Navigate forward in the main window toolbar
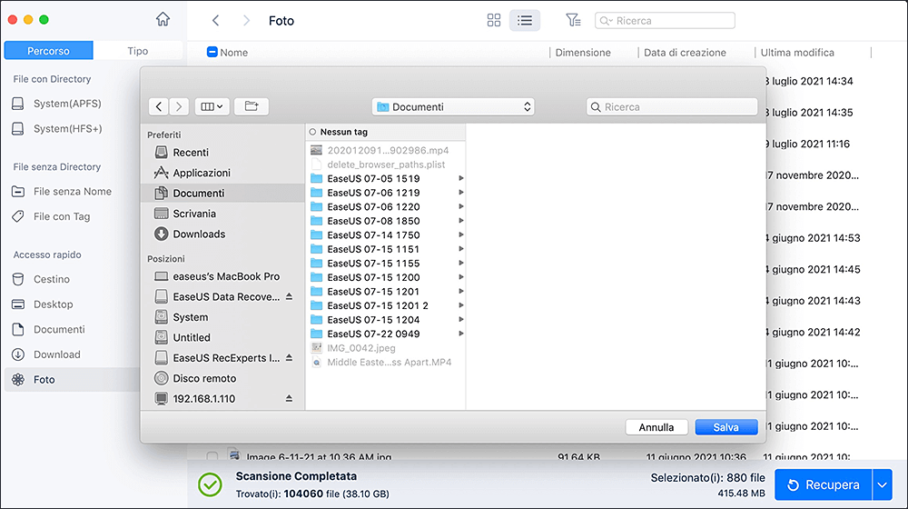 pyautogui.click(x=246, y=20)
